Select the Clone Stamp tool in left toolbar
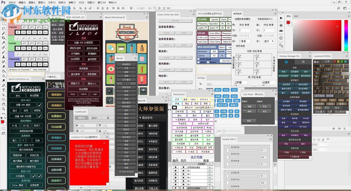Screen dimensions: 351x191 coord(4,57)
